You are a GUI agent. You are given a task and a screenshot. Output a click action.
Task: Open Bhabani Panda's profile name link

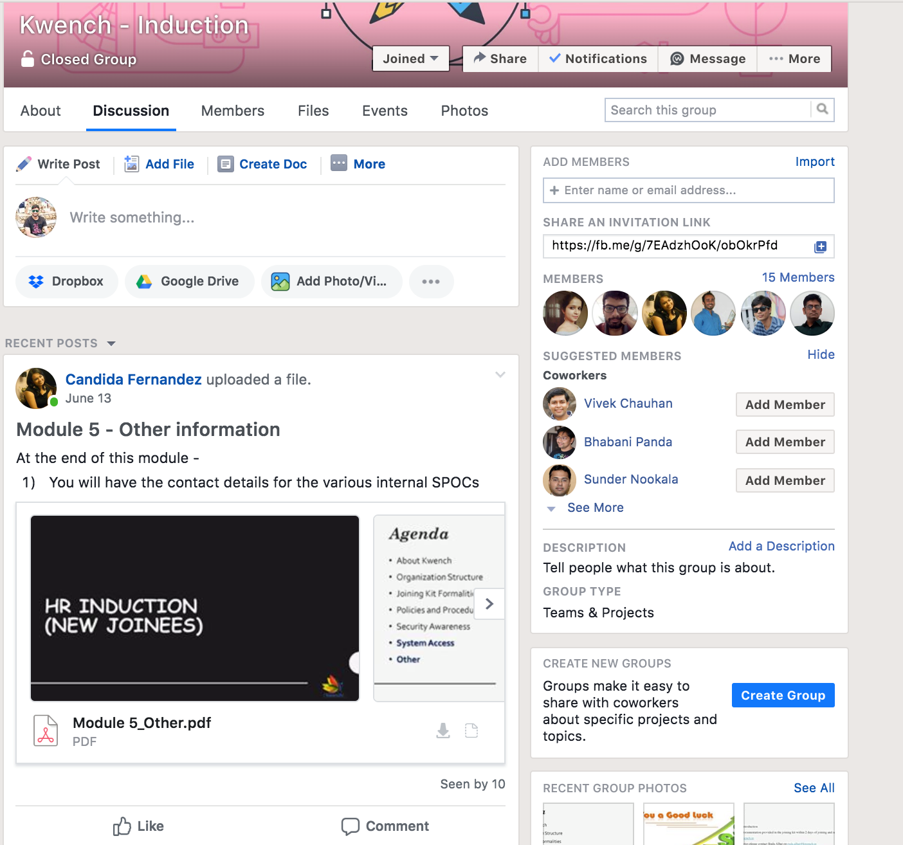click(628, 442)
